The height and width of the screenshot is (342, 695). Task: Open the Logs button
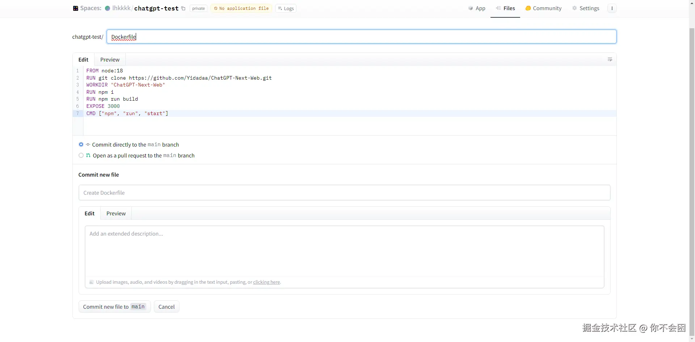point(286,8)
